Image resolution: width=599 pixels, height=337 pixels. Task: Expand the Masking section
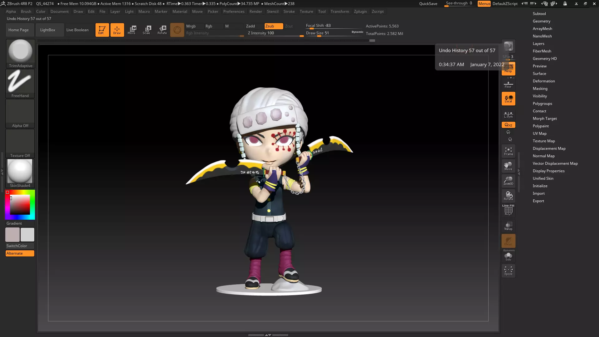(x=540, y=89)
